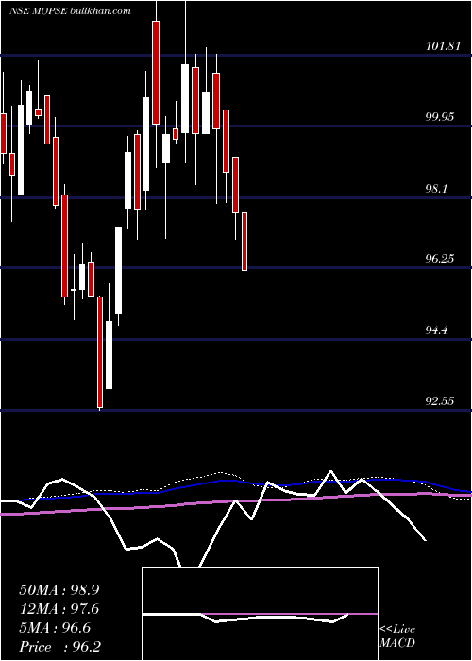Click inside the Live MACD mini chart box
Image resolution: width=472 pixels, height=661 pixels.
click(x=260, y=614)
